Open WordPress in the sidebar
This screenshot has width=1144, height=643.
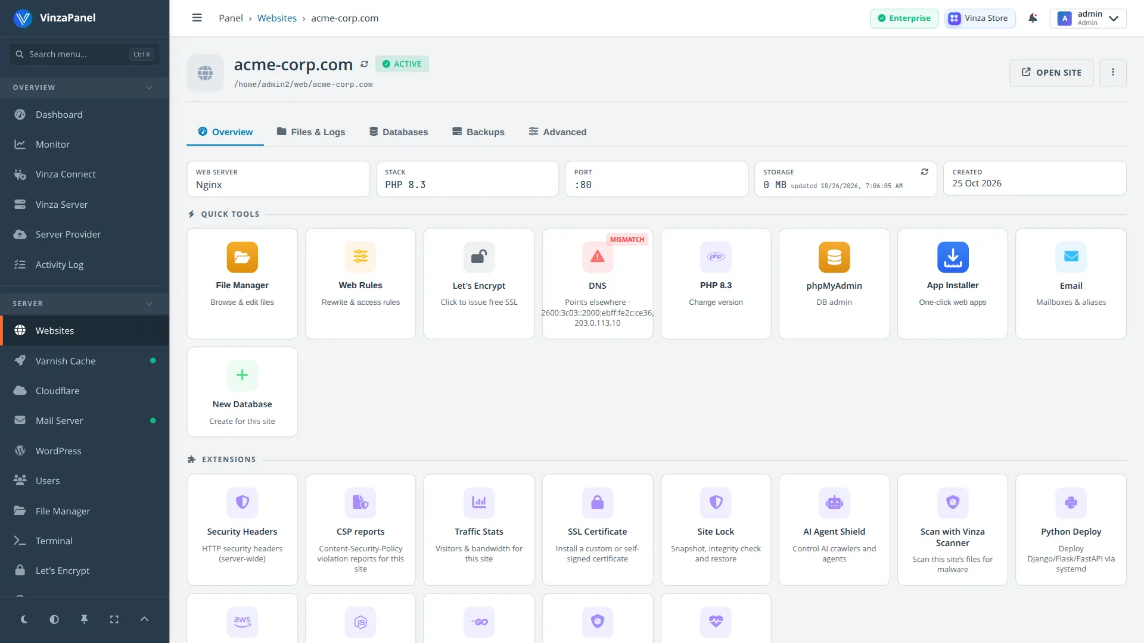(85, 451)
